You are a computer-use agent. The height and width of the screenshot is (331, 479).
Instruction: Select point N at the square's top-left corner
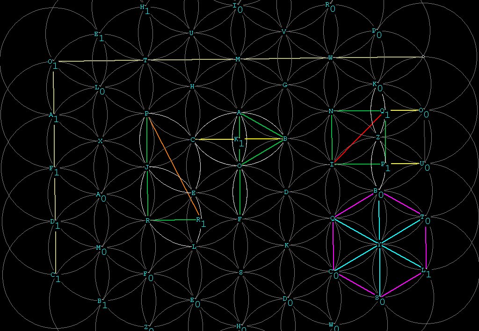331,111
